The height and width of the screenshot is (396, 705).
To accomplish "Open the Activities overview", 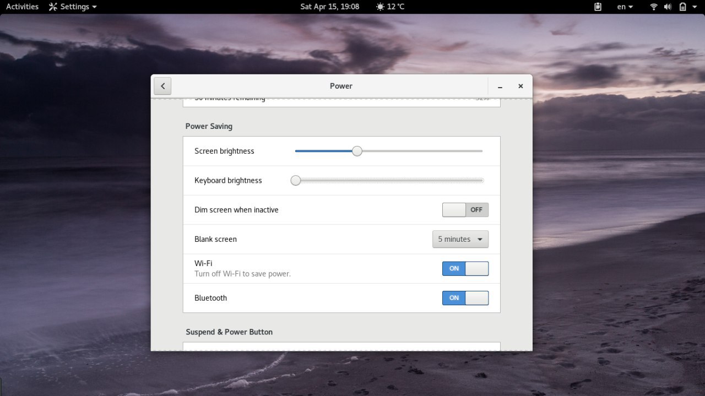I will coord(23,7).
